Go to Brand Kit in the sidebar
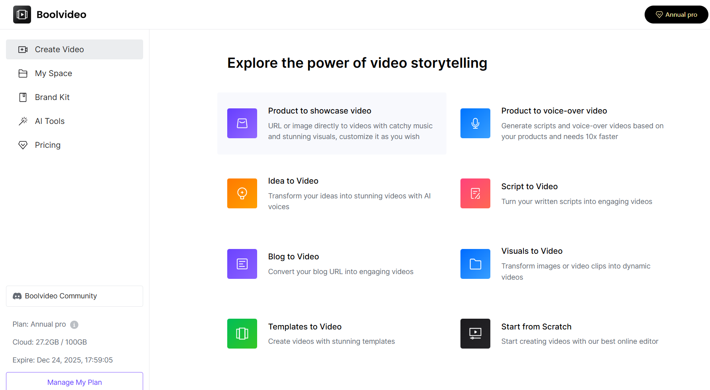This screenshot has height=390, width=710. 75,97
